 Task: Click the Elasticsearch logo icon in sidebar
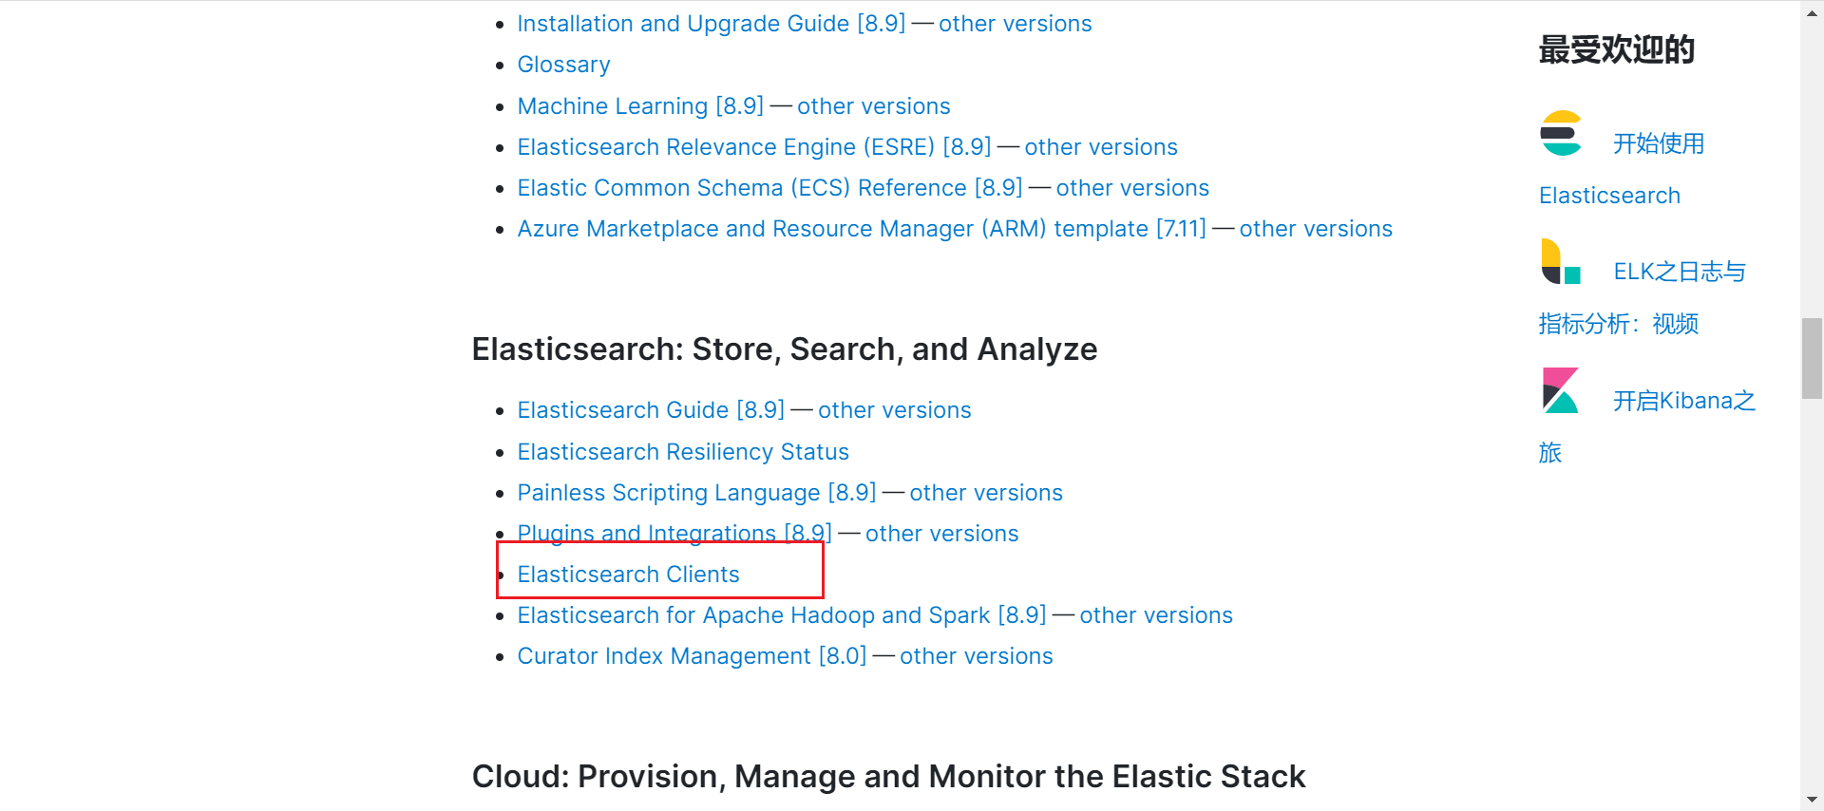(x=1561, y=134)
